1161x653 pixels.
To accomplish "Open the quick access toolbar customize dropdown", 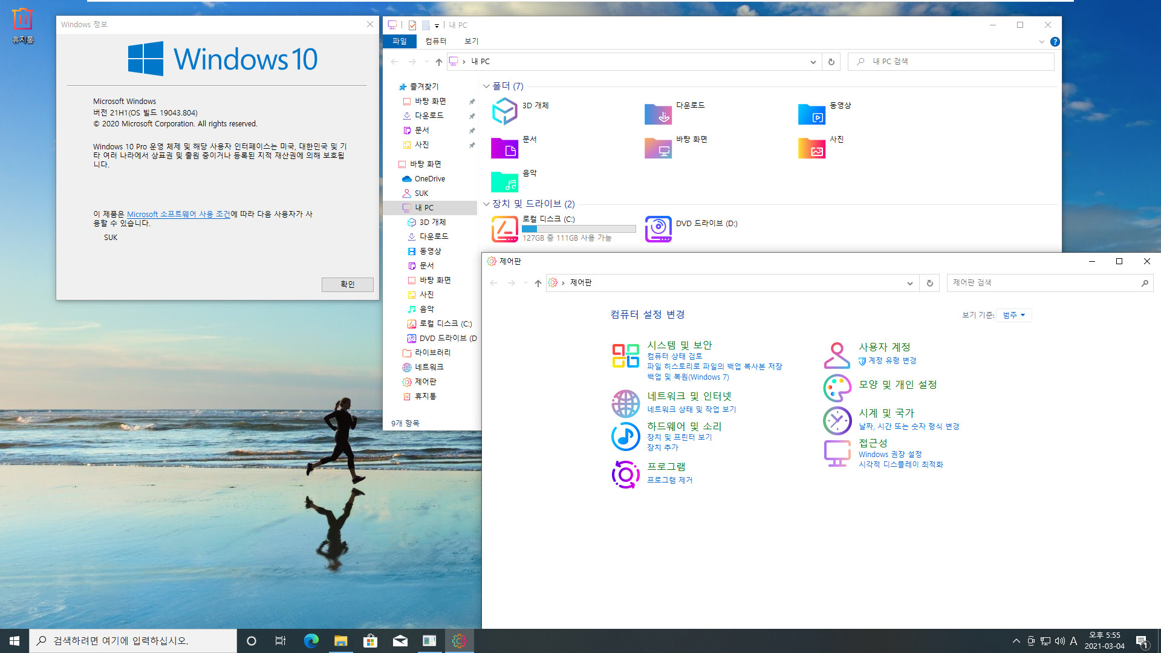I will [437, 25].
